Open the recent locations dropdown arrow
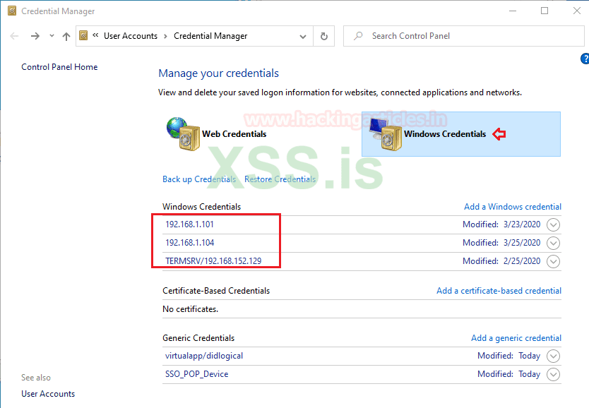This screenshot has height=408, width=589. pos(52,36)
